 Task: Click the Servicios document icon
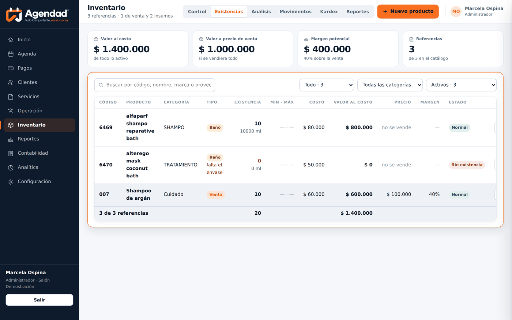[11, 97]
